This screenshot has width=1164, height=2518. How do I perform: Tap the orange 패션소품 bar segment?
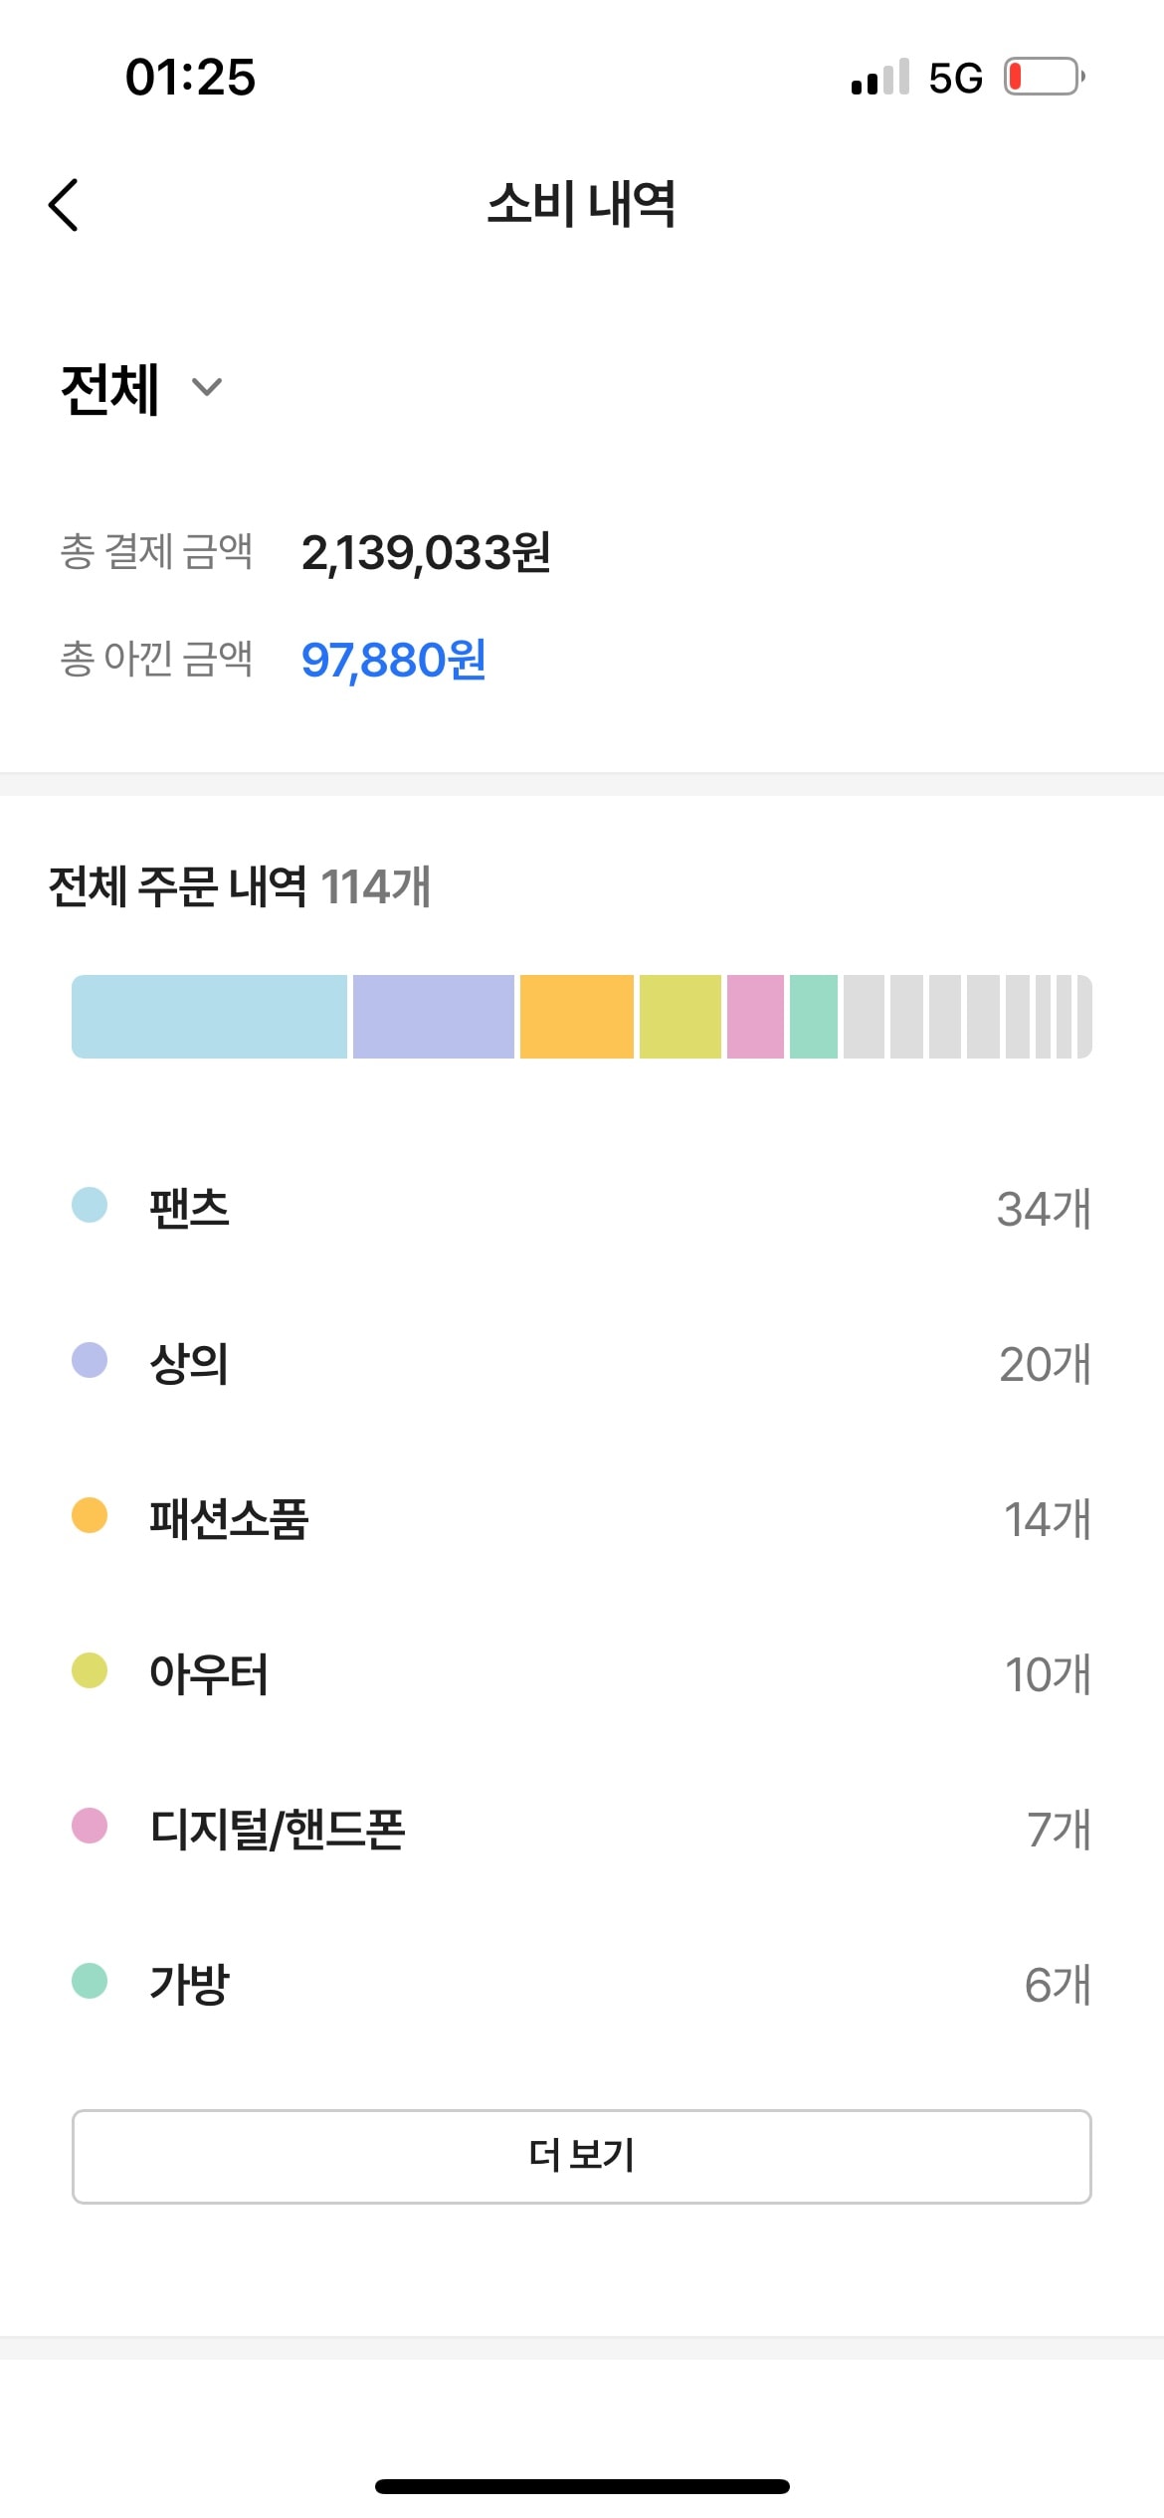click(x=576, y=1016)
